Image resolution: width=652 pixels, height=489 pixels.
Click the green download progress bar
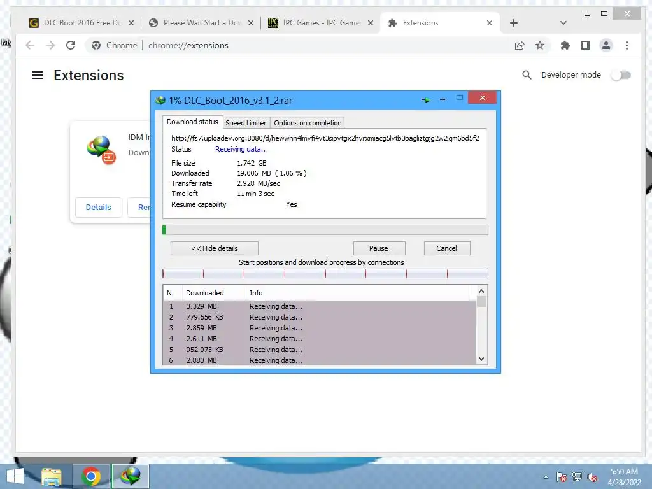click(x=325, y=230)
